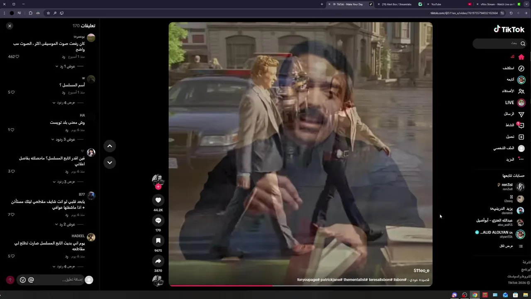
Task: Open the Chrome three-dots menu
Action: [x=4, y=13]
